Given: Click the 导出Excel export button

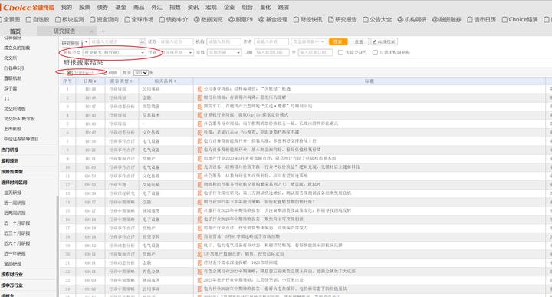Looking at the screenshot, I should 80,73.
